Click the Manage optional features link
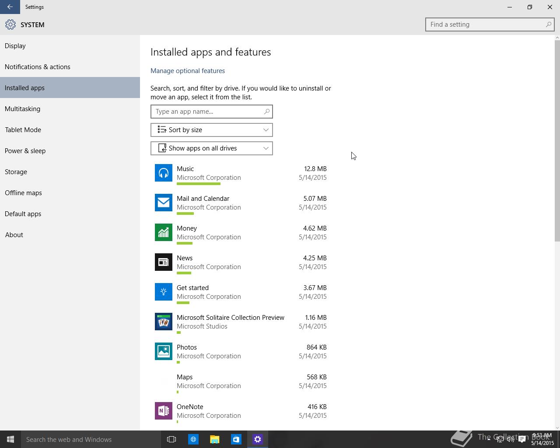560x448 pixels. pos(188,70)
